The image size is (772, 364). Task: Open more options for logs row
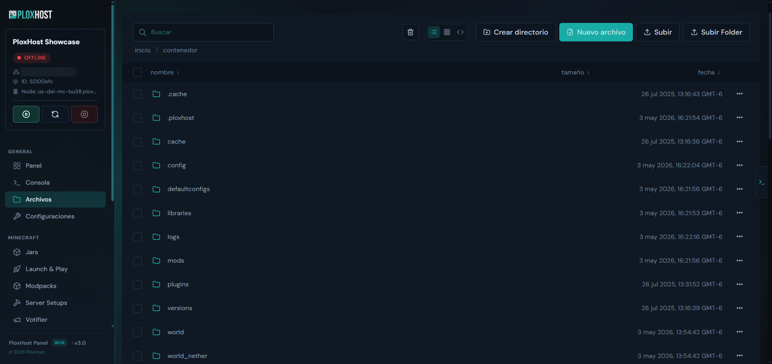739,236
